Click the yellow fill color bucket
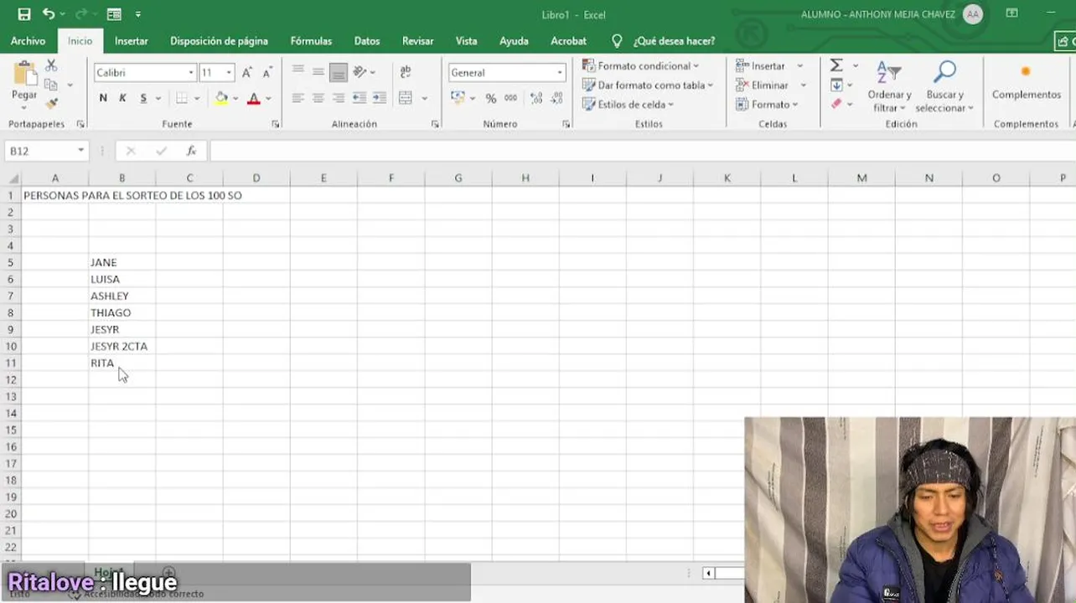This screenshot has width=1076, height=603. coord(221,98)
